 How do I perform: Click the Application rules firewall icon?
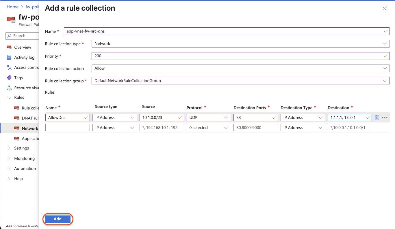point(17,139)
